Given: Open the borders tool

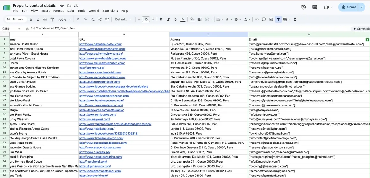Looking at the screenshot, I should pyautogui.click(x=199, y=19).
